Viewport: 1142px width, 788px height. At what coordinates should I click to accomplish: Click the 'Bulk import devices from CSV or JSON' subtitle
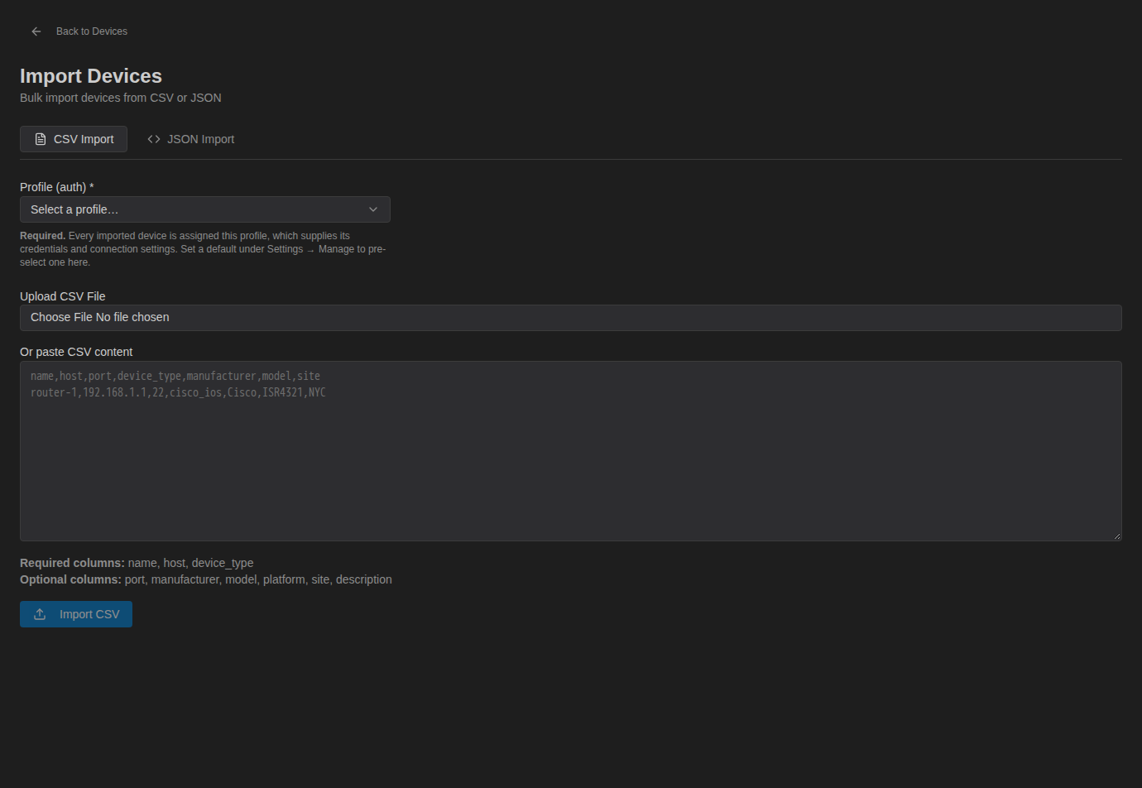(121, 98)
